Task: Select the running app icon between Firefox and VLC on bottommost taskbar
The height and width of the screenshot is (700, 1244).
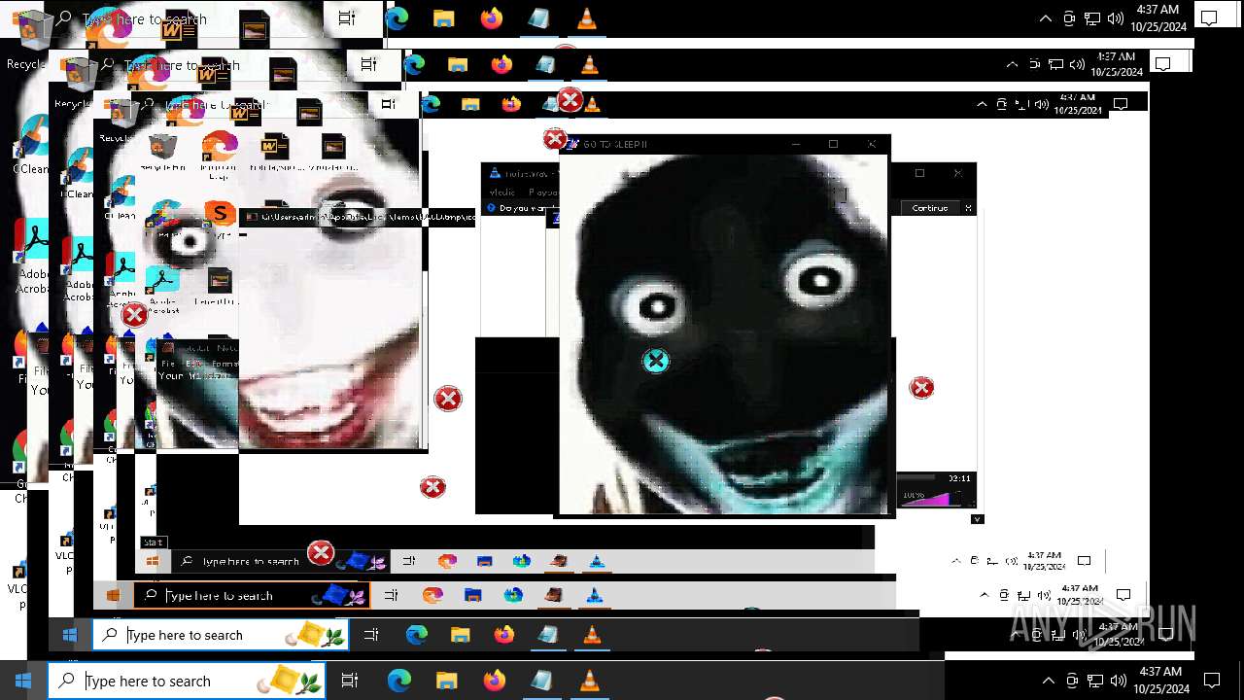Action: [541, 681]
